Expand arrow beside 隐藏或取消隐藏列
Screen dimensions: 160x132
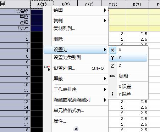(105, 100)
